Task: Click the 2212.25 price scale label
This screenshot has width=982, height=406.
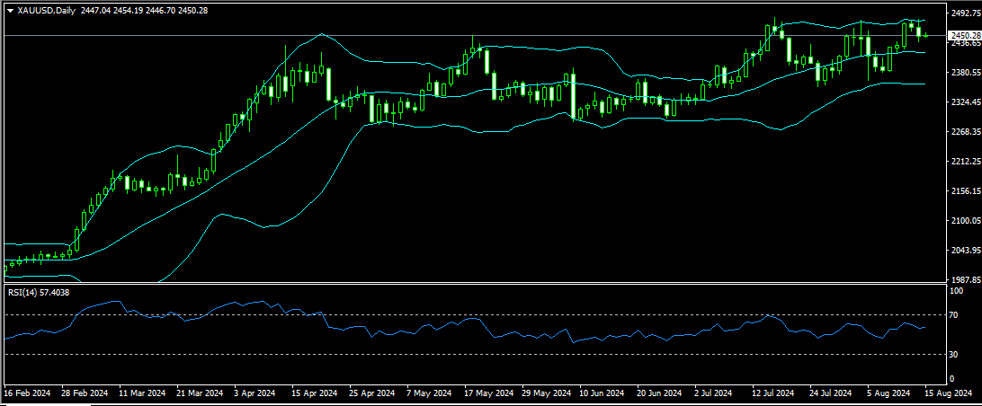Action: (x=964, y=162)
